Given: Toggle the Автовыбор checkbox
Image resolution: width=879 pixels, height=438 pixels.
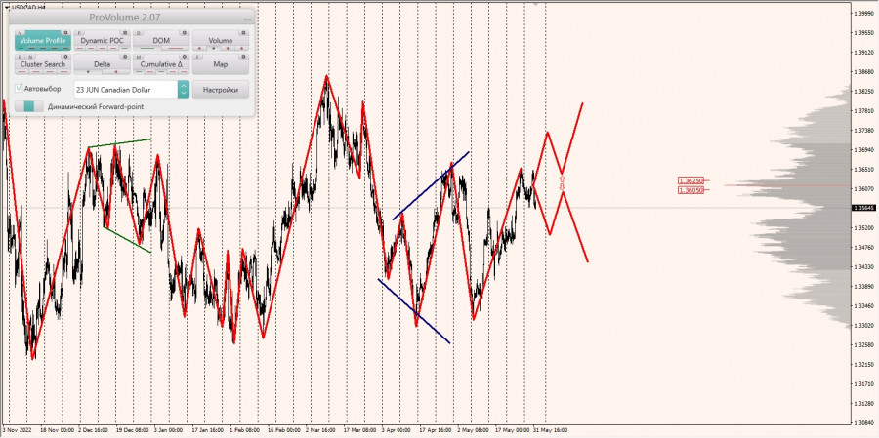Looking at the screenshot, I should click(20, 89).
